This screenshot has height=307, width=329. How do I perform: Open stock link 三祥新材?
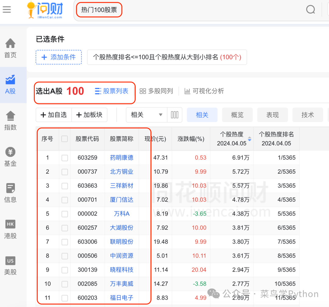(x=122, y=186)
